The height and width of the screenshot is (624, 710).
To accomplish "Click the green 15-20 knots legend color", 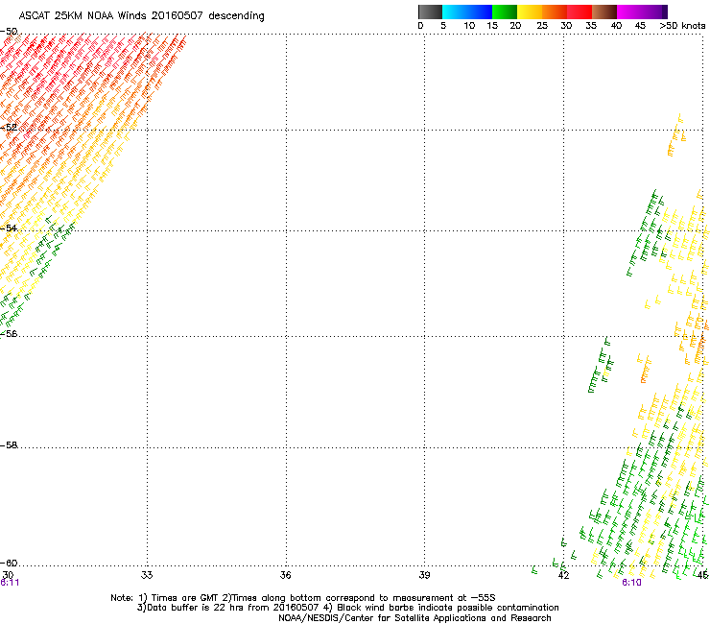I will [505, 12].
